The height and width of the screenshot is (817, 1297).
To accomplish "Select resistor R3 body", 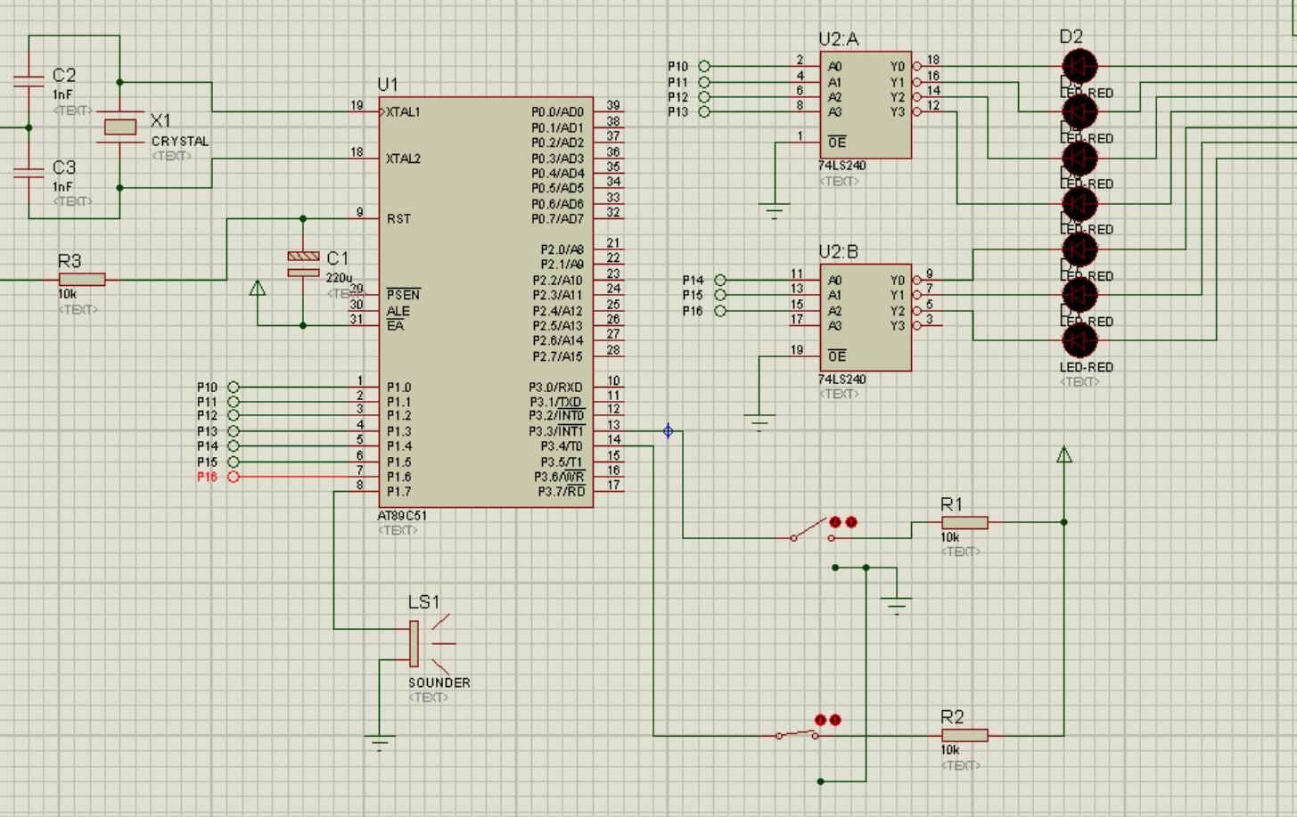I will pos(82,280).
